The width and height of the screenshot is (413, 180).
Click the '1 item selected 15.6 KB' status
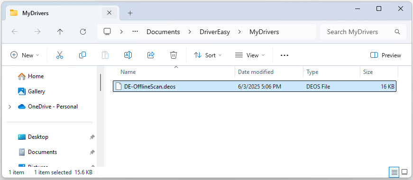pyautogui.click(x=63, y=172)
